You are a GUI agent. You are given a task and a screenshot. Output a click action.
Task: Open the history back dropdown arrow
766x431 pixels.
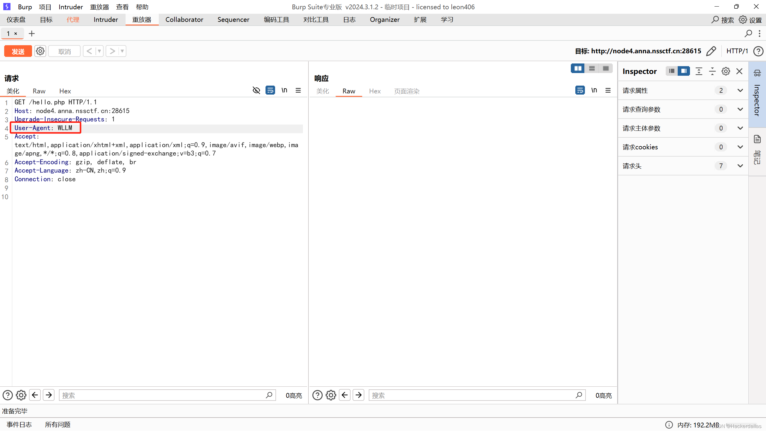[99, 51]
